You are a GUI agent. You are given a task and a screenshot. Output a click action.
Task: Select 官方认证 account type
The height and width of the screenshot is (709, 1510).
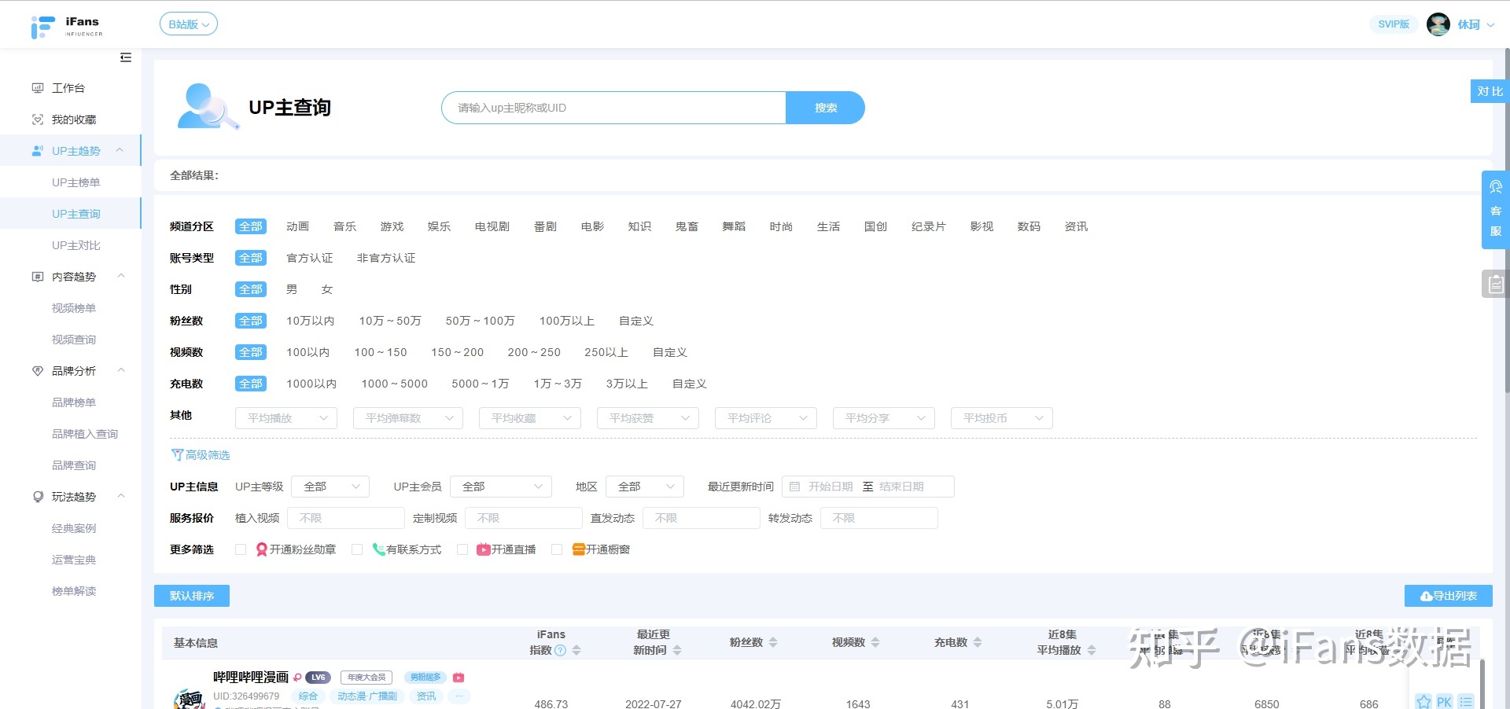coord(309,258)
